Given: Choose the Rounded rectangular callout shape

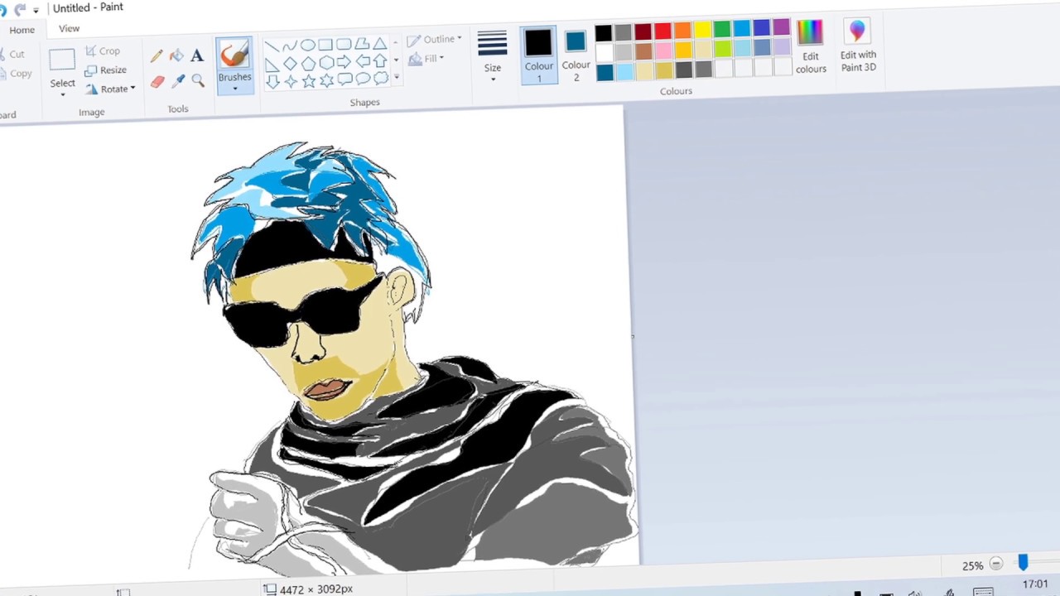Looking at the screenshot, I should click(x=345, y=79).
